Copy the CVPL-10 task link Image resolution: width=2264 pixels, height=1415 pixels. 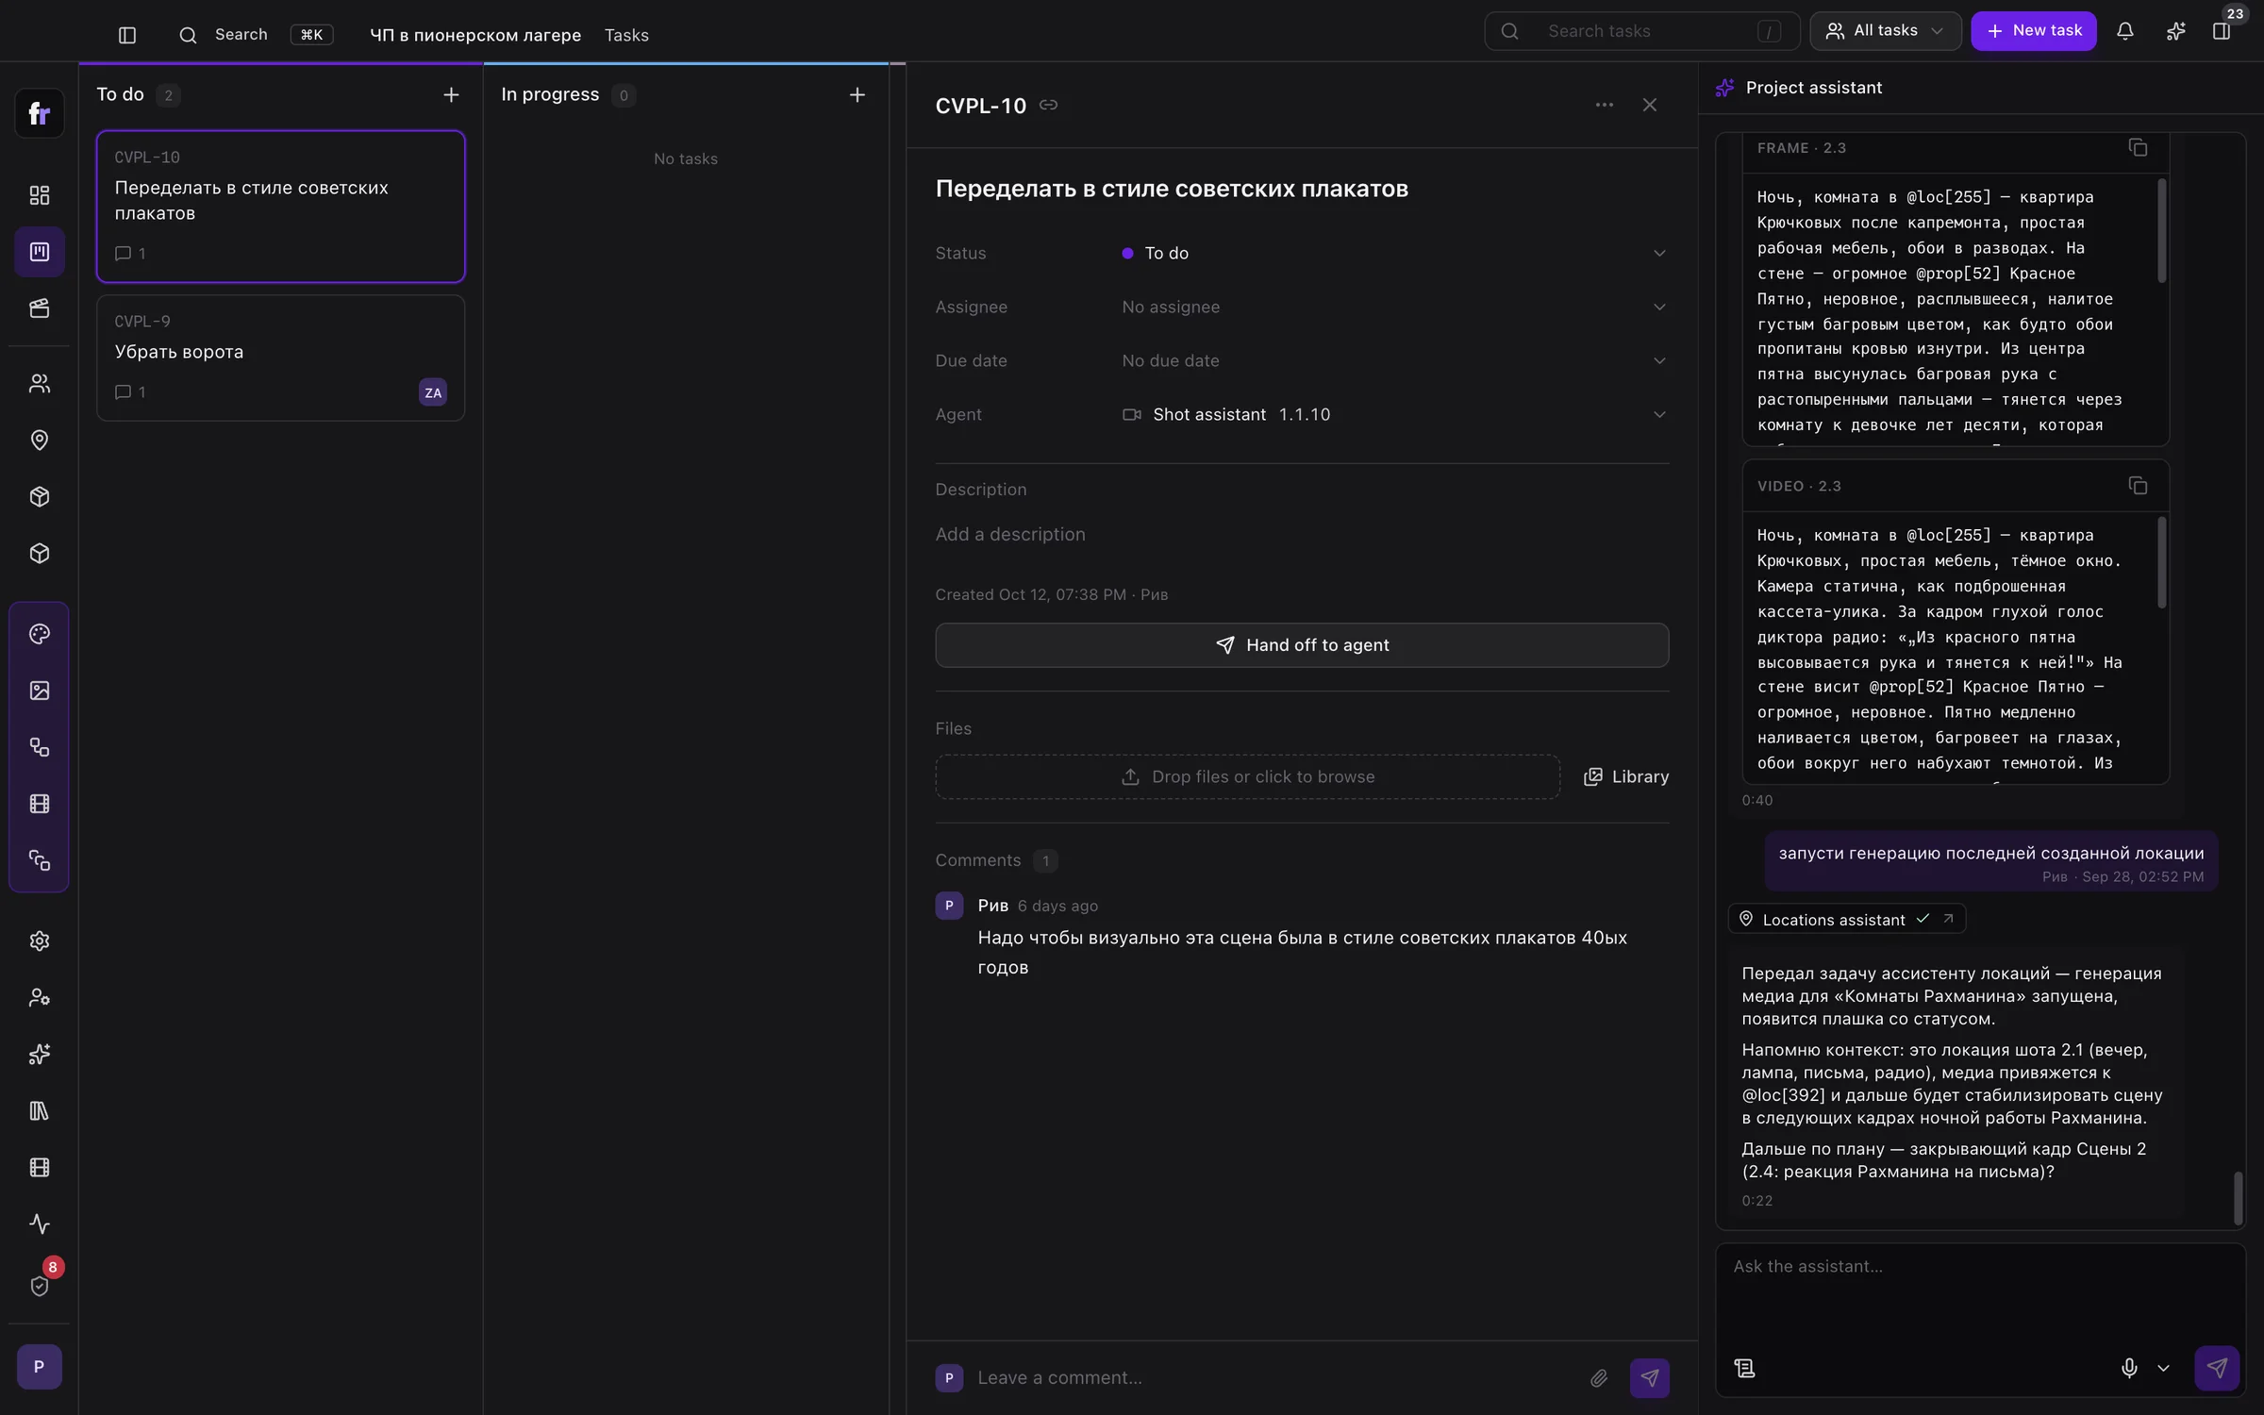pyautogui.click(x=1048, y=105)
